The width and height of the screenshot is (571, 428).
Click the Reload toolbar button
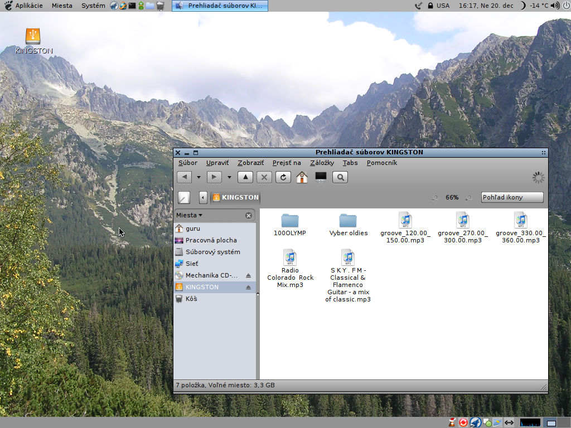pos(283,177)
